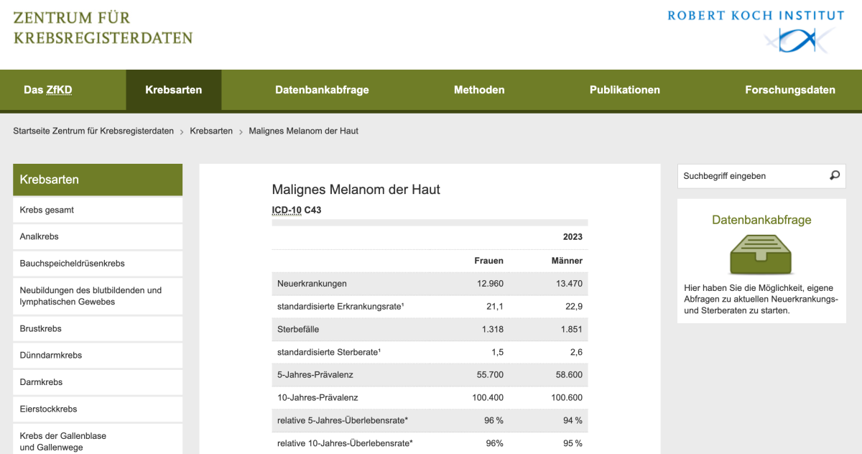The width and height of the screenshot is (862, 454).
Task: Click the 10-Jahres-Prävalenz value 100.400
Action: pos(488,397)
